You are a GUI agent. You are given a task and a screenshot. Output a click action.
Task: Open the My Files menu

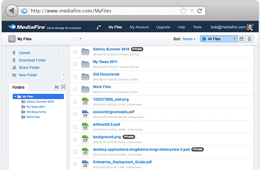tap(115, 27)
